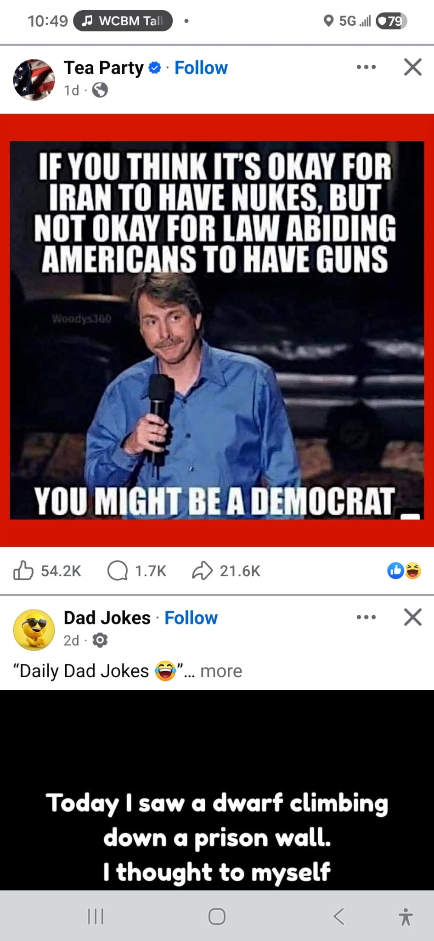Open Dad Jokes profile avatar

click(34, 630)
